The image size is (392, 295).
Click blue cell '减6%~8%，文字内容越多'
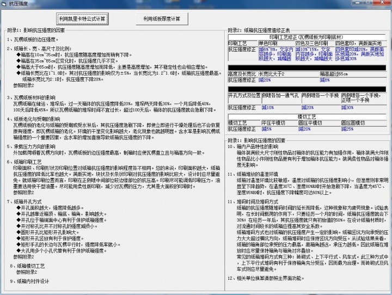276,54
